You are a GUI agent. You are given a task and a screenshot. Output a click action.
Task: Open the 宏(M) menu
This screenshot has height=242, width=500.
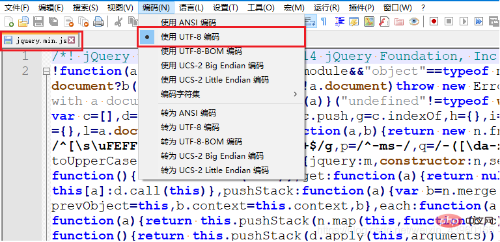[x=294, y=7]
